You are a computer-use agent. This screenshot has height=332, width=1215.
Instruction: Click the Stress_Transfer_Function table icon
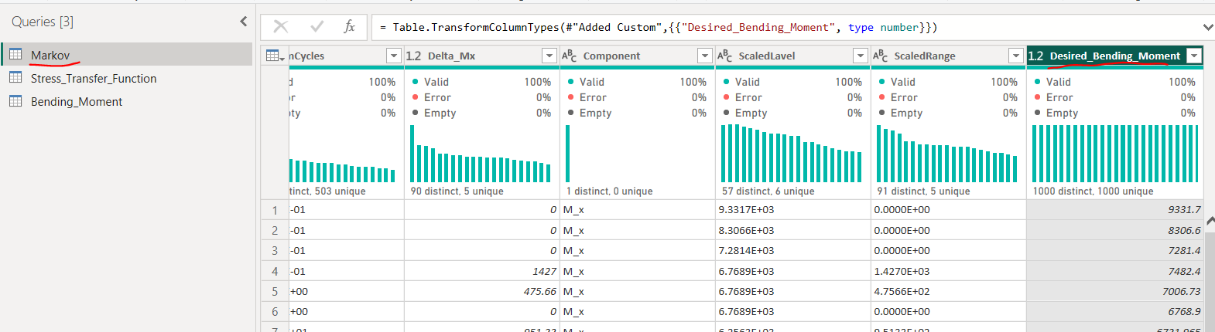click(15, 77)
